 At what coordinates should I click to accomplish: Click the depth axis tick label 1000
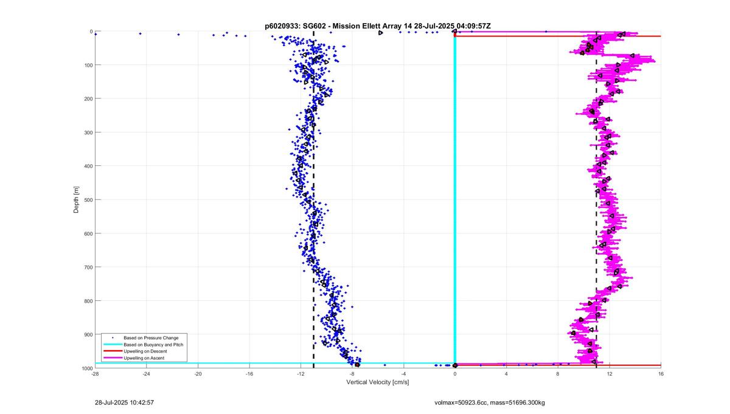[x=86, y=368]
